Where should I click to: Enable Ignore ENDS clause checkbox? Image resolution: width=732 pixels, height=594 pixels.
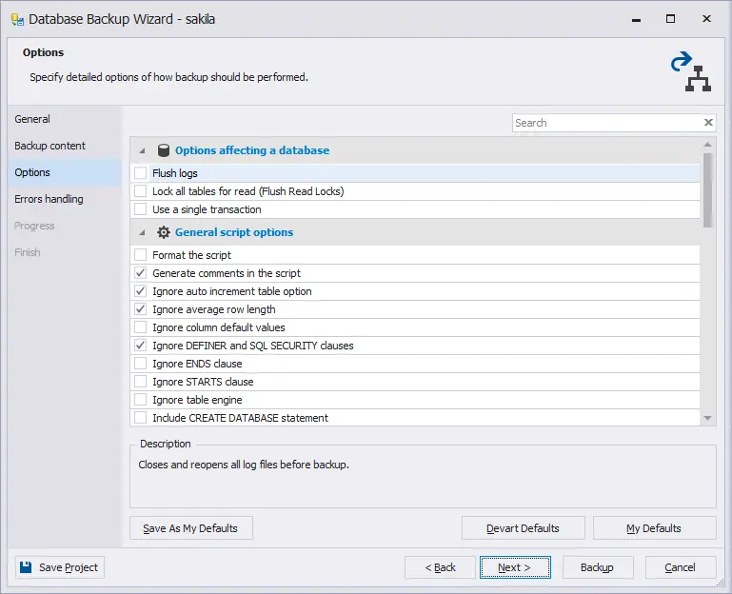[x=140, y=364]
